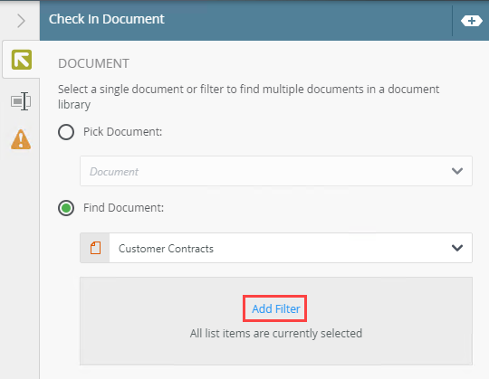Screen dimensions: 489x379
Task: Click the plus toggle icon in header
Action: point(472,21)
